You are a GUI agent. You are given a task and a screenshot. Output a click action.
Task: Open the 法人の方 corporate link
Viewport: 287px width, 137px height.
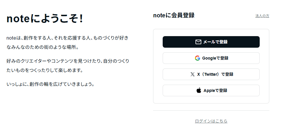point(262,16)
